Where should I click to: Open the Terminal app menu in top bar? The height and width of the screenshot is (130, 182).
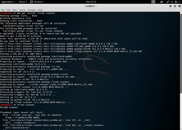click(x=37, y=2)
